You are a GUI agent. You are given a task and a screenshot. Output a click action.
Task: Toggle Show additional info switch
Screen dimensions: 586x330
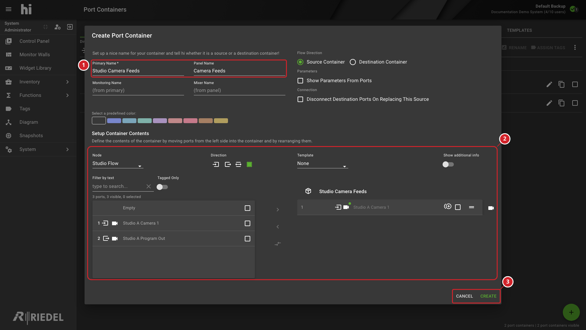[x=448, y=164]
